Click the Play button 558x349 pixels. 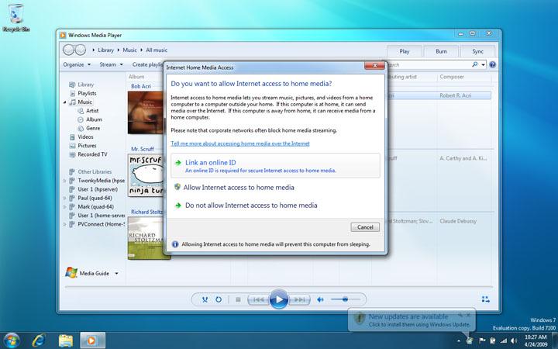[x=279, y=299]
